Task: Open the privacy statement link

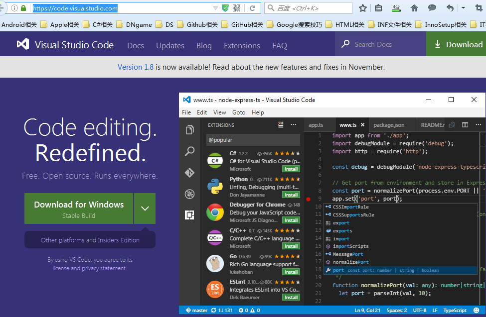Action: tap(104, 268)
